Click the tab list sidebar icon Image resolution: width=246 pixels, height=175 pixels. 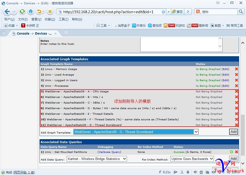click(x=3, y=33)
